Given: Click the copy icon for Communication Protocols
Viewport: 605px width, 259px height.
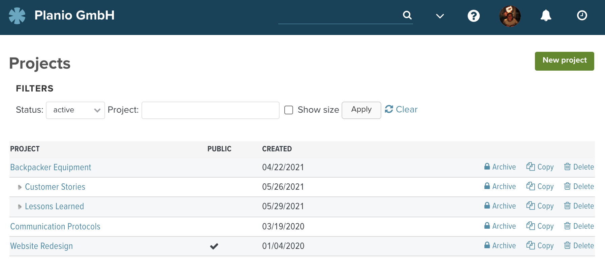Looking at the screenshot, I should (531, 226).
